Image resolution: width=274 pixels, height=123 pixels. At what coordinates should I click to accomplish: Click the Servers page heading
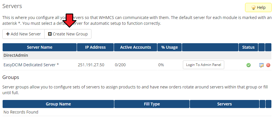coord(12,6)
